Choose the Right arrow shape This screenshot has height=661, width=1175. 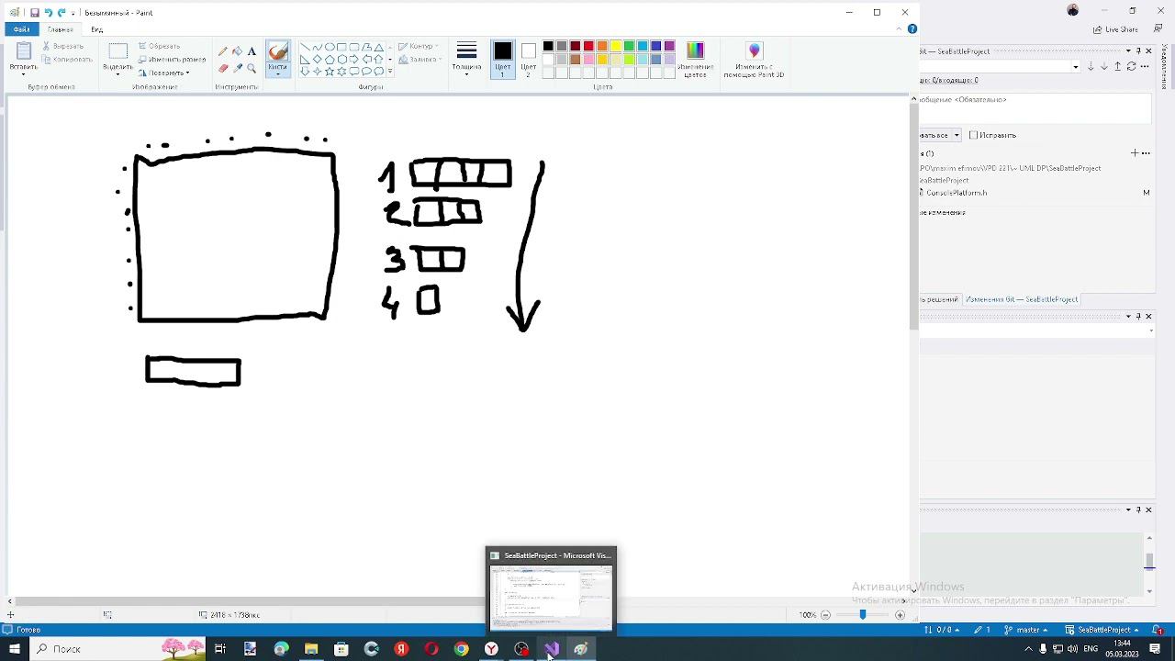[x=353, y=59]
